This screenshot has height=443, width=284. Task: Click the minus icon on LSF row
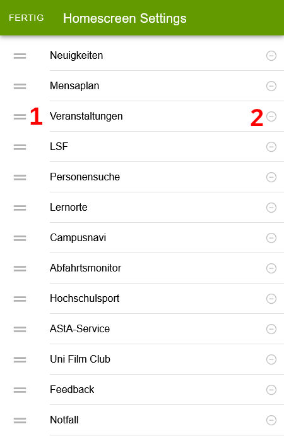[271, 147]
